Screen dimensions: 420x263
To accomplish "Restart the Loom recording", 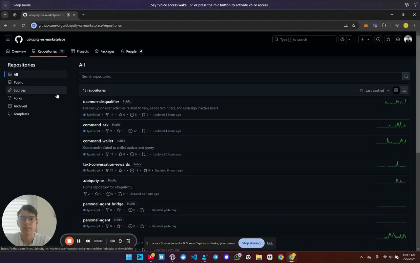I will click(120, 241).
